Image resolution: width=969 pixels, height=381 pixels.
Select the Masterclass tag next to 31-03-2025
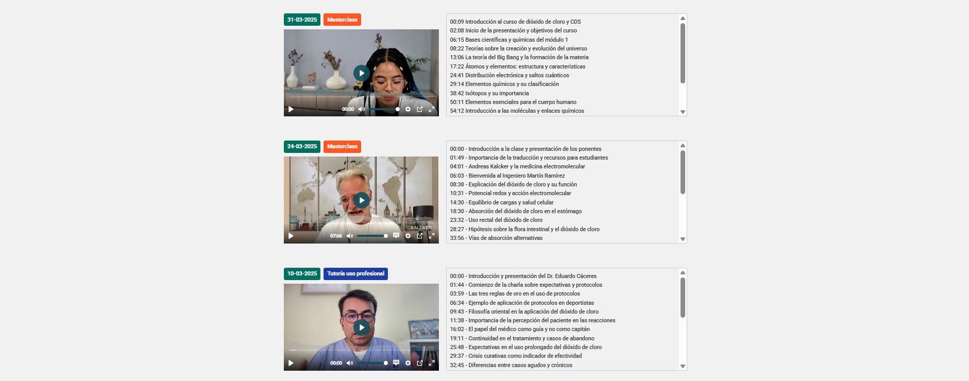(342, 20)
